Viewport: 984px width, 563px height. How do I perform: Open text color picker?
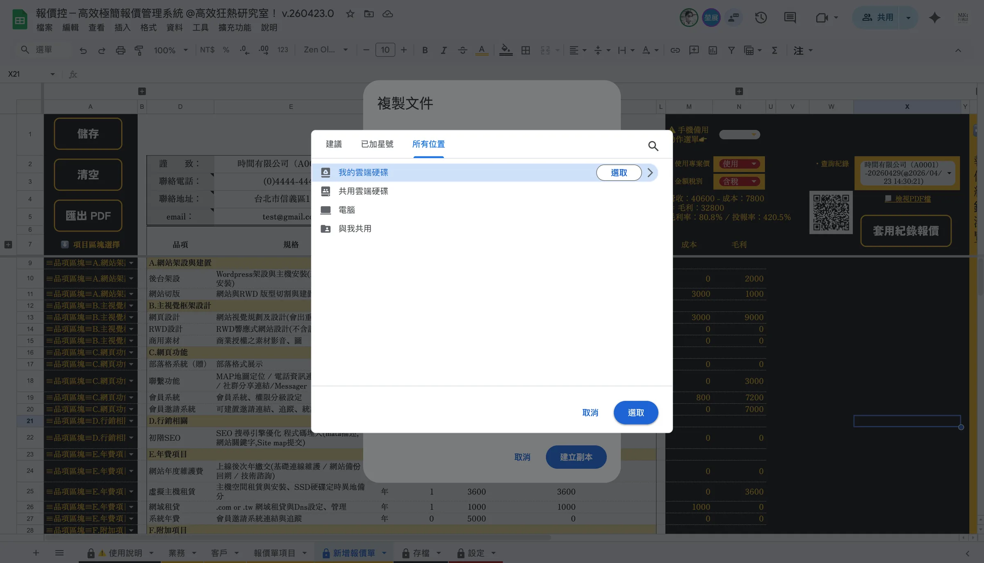coord(482,50)
